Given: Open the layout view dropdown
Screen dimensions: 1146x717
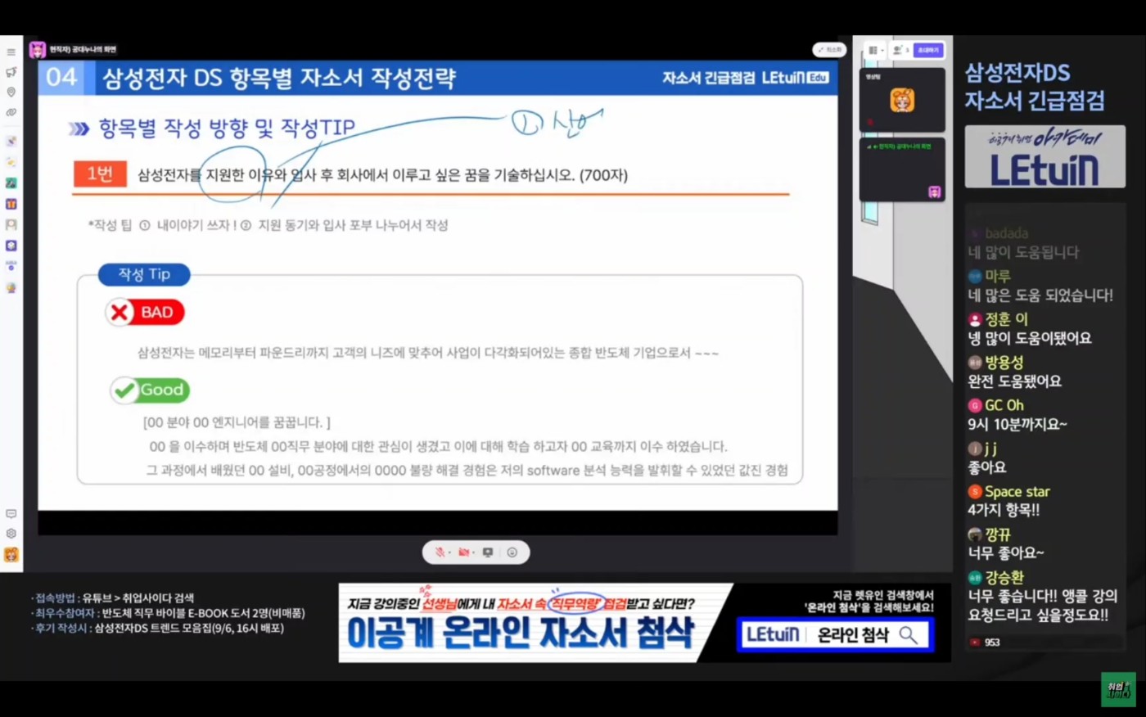Looking at the screenshot, I should click(x=875, y=50).
